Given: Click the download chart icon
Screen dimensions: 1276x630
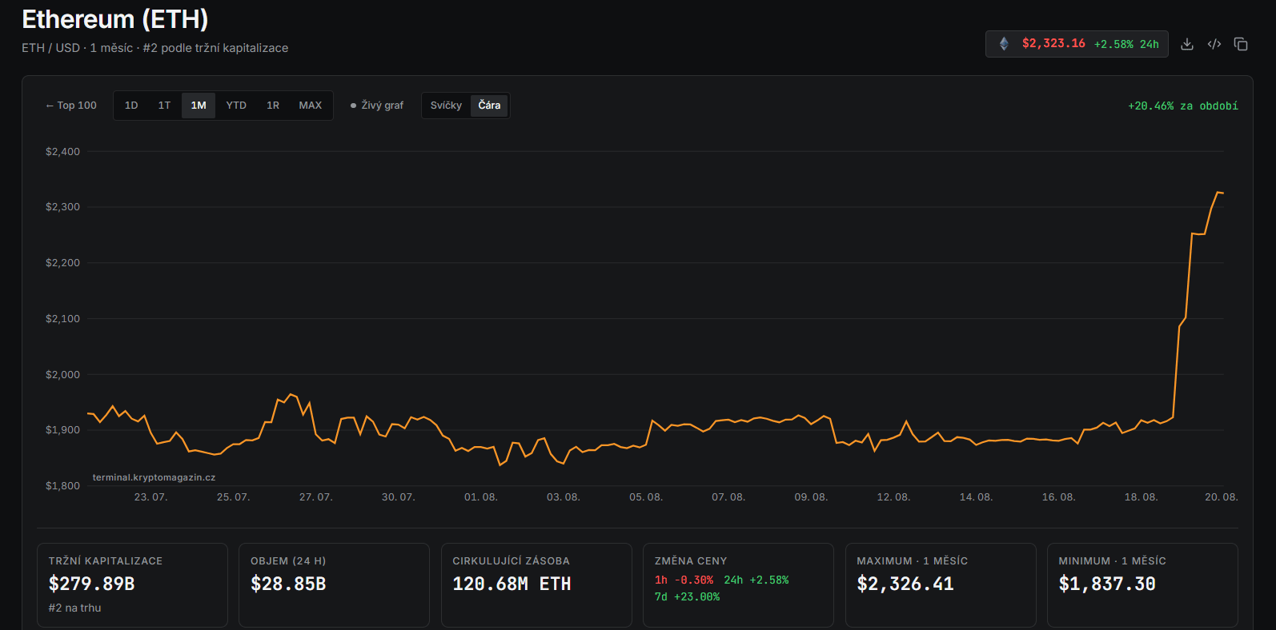Looking at the screenshot, I should point(1187,44).
